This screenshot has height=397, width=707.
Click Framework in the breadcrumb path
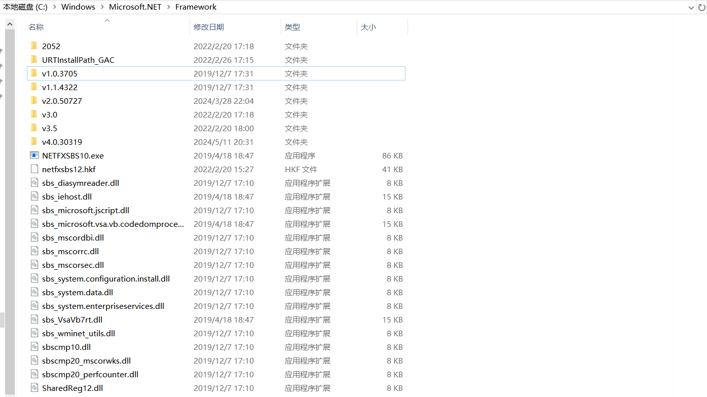tap(196, 7)
